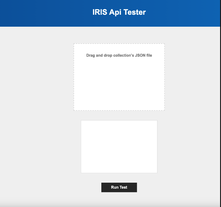The image size is (221, 207).
Task: Select the dashed-border upload area
Action: (x=119, y=81)
